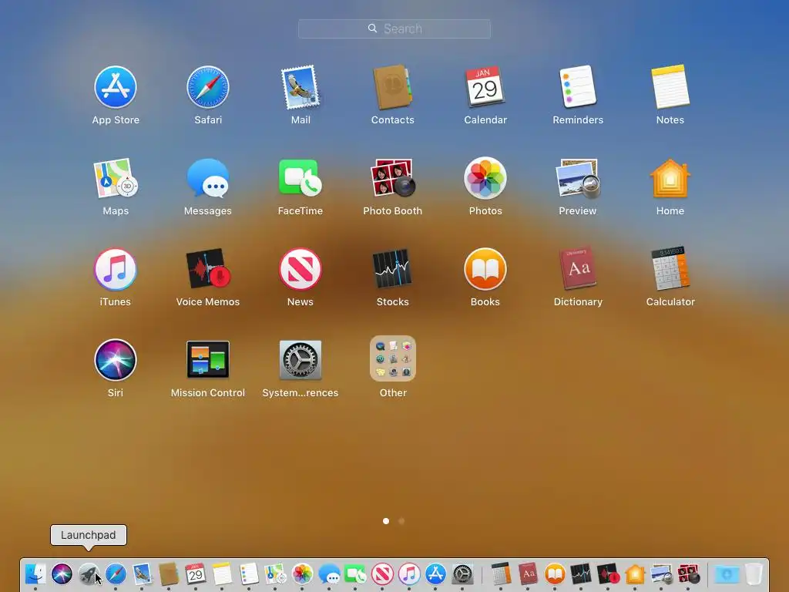Open the Trash in the Dock
Viewport: 789px width, 592px height.
coord(754,573)
